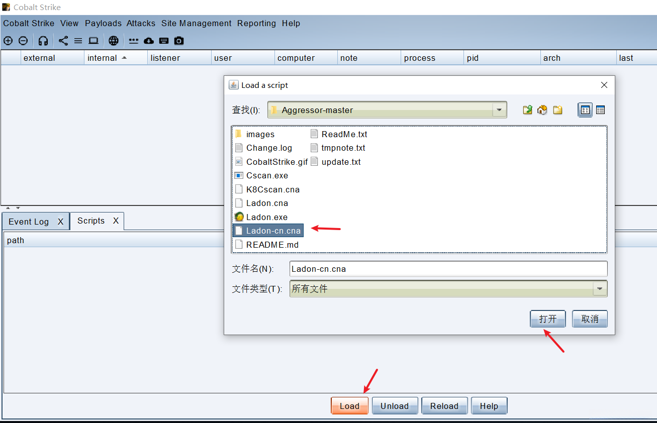
Task: Select the K8Cscan.cna file
Action: [x=267, y=189]
